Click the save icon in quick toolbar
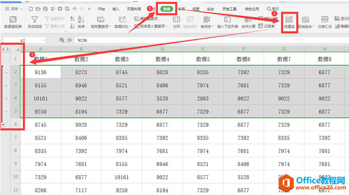This screenshot has height=195, width=349. coord(45,9)
